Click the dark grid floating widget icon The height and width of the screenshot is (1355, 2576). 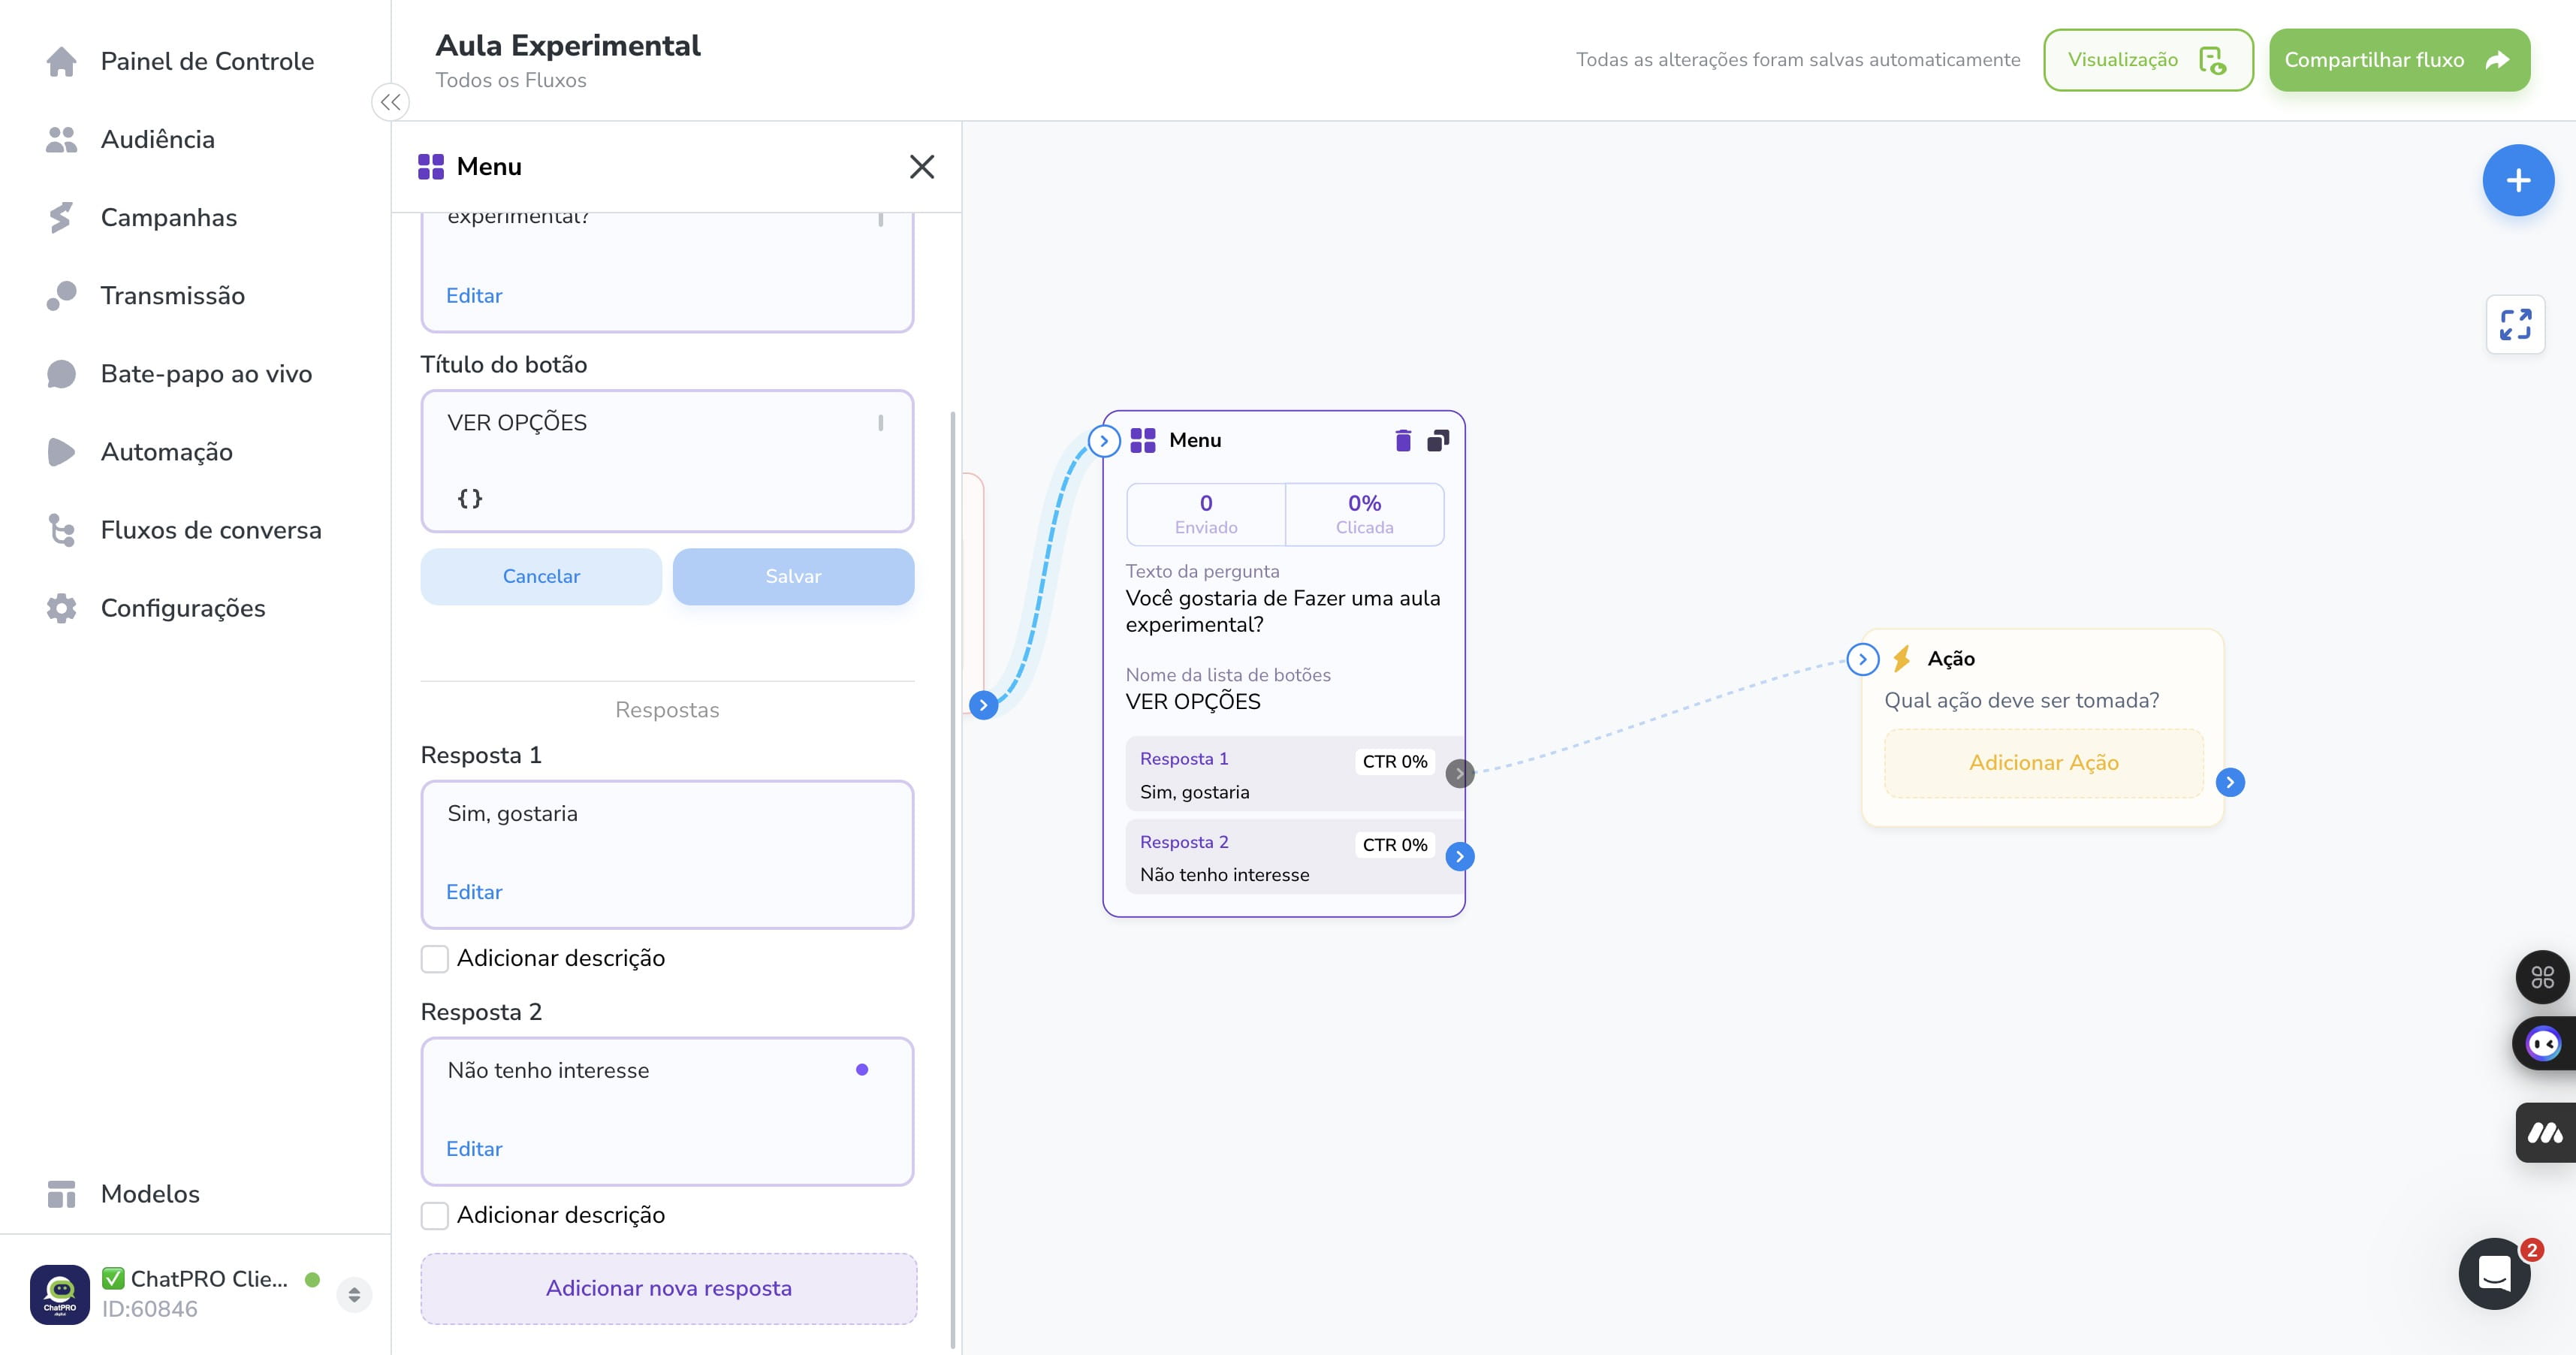tap(2542, 977)
